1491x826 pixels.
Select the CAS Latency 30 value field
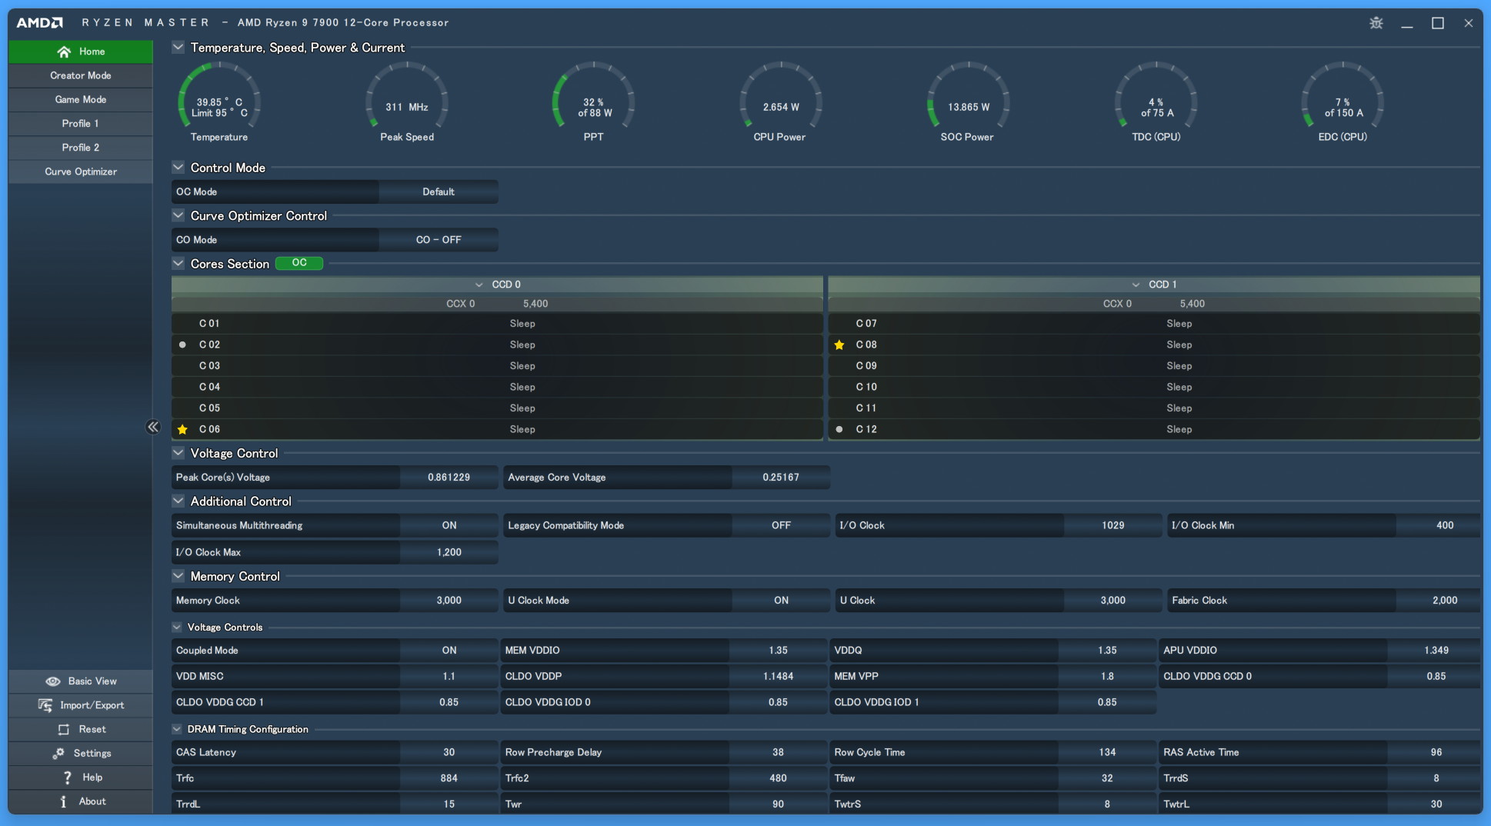[449, 752]
